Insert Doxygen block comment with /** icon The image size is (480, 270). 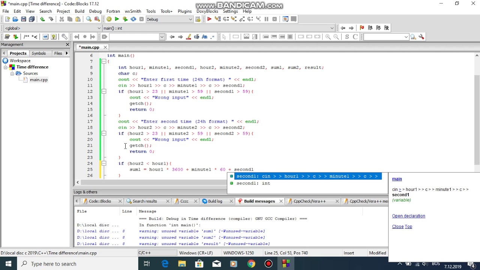point(26,37)
